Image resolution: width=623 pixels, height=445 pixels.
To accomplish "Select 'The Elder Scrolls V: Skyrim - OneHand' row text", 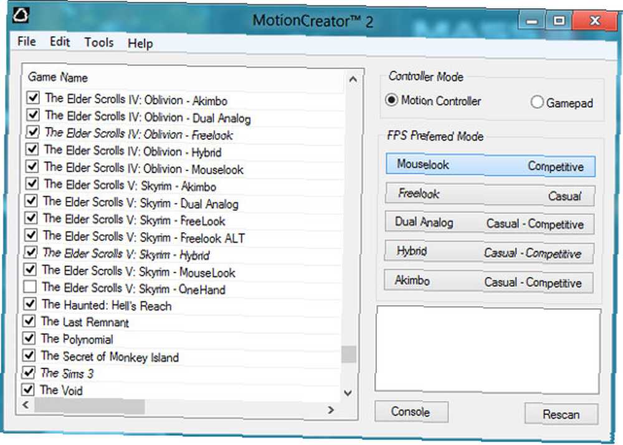I will click(134, 288).
